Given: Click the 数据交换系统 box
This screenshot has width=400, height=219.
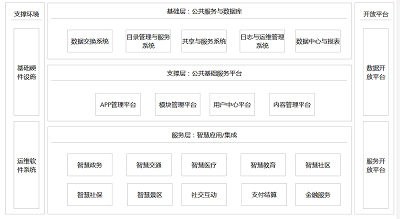Looking at the screenshot, I should pos(90,41).
